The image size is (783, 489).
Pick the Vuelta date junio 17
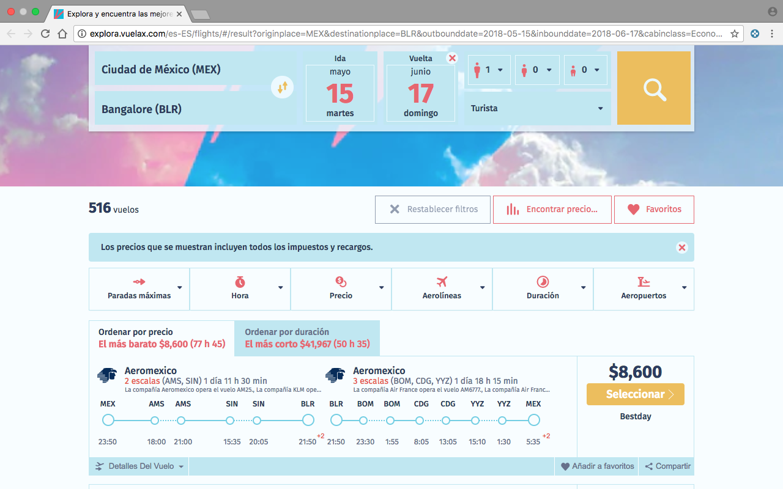coord(421,94)
